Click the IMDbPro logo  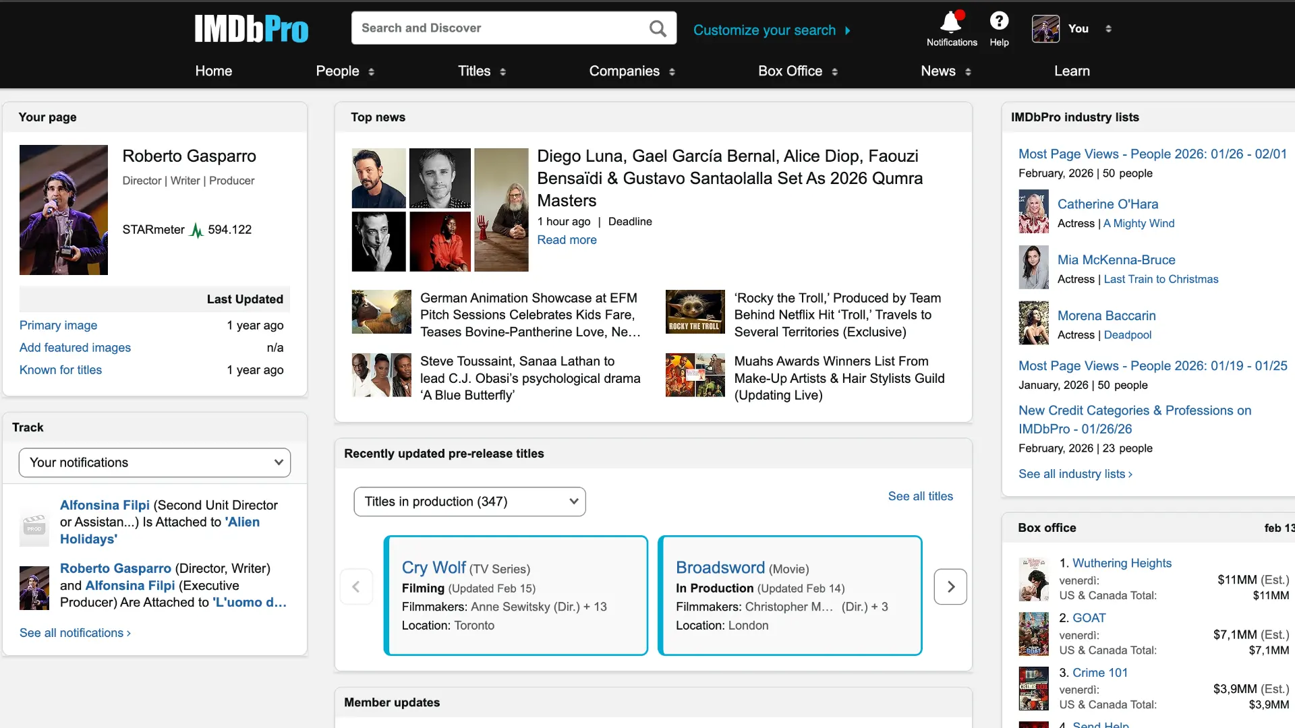click(252, 29)
